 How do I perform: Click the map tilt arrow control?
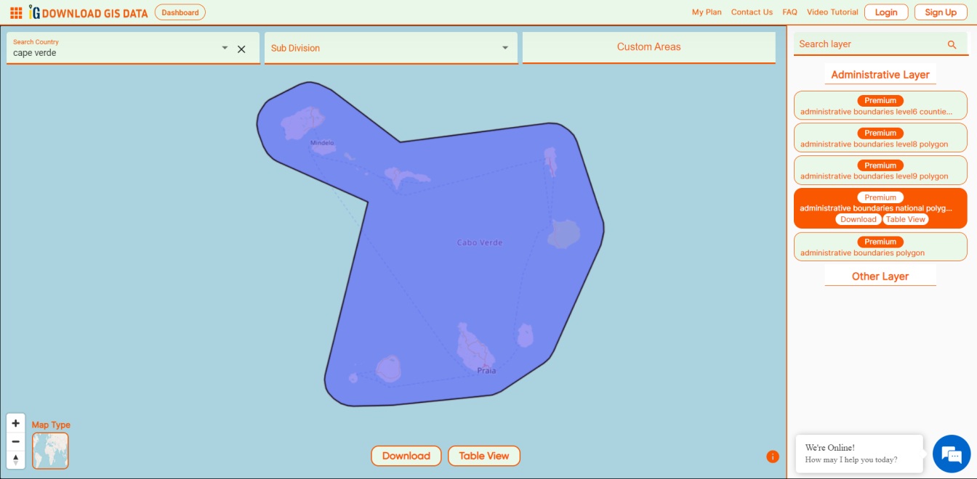(x=15, y=459)
